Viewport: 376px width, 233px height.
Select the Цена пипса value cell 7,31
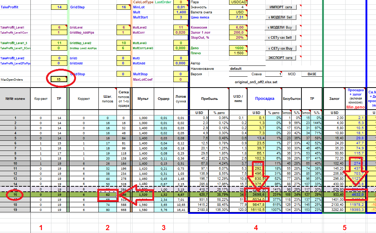(238, 17)
